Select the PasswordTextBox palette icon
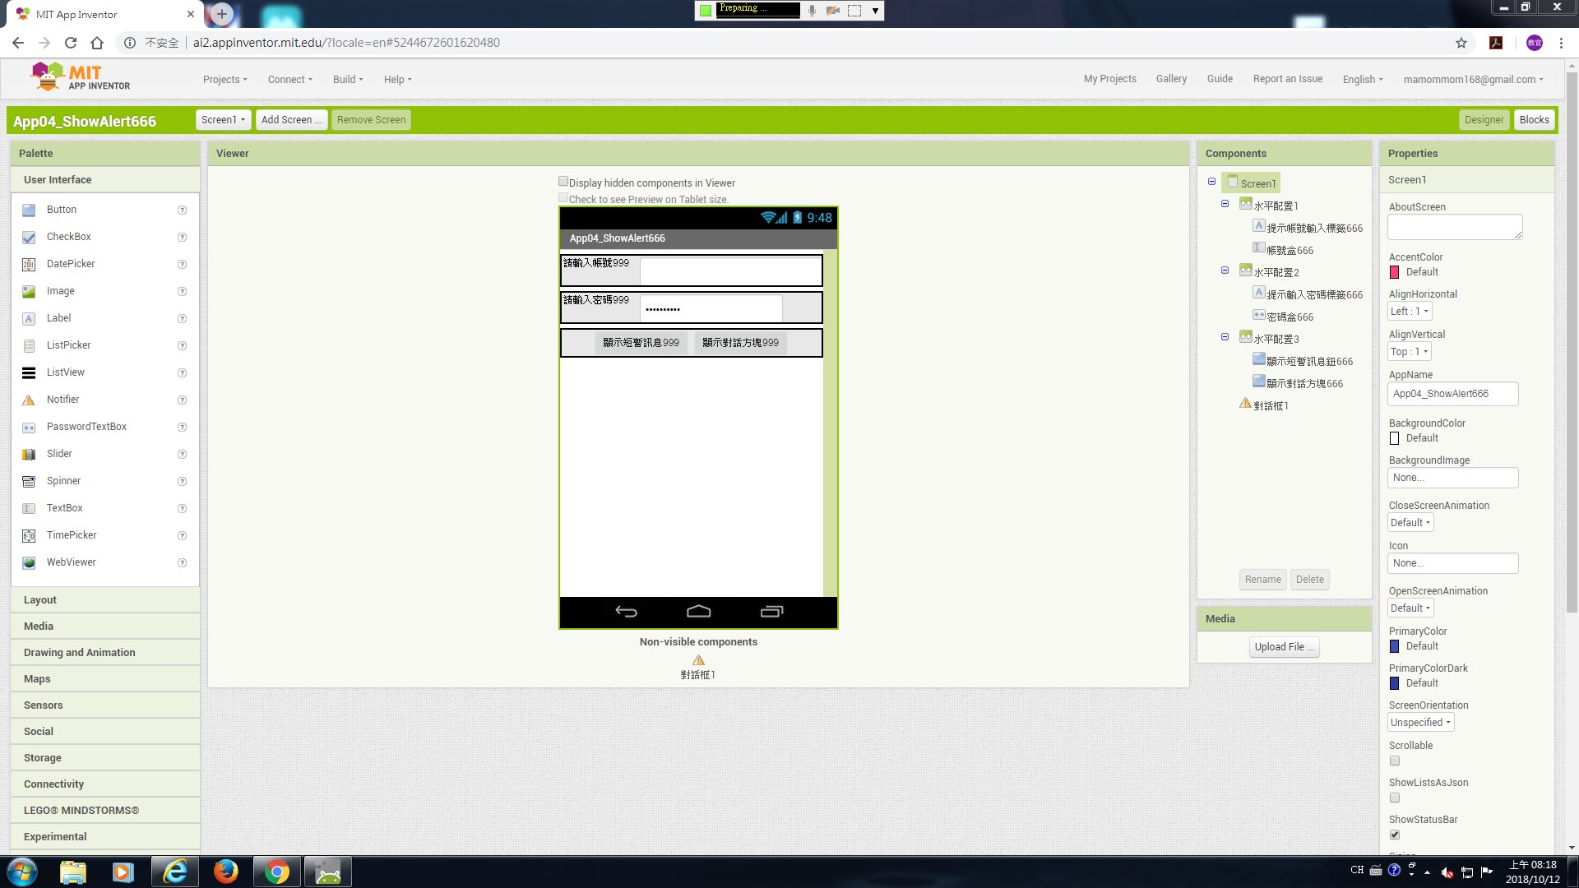 (29, 427)
